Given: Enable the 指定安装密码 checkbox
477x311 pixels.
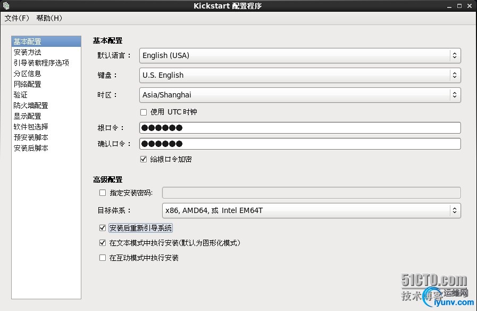Looking at the screenshot, I should (x=103, y=193).
